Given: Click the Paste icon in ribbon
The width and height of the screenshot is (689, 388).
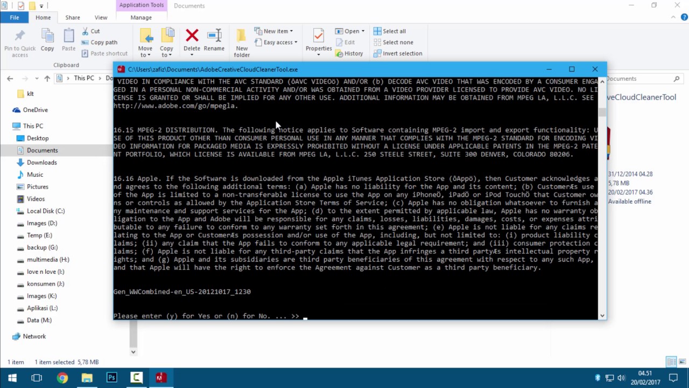Looking at the screenshot, I should tap(68, 37).
